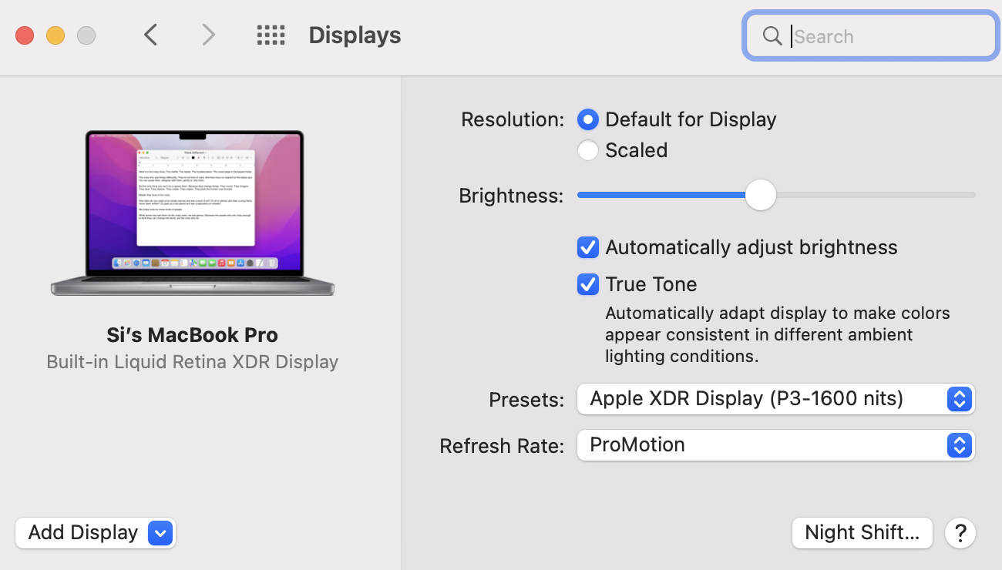Minimize the window with yellow button

55,35
